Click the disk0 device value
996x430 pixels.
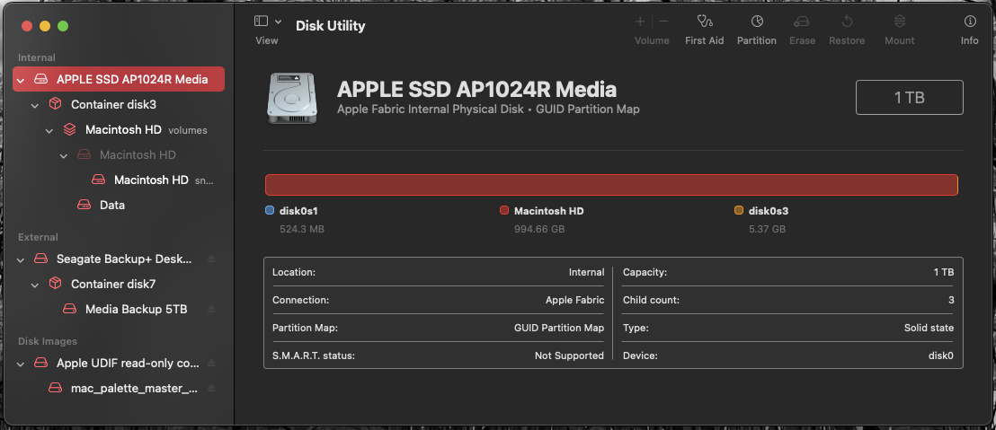(941, 355)
